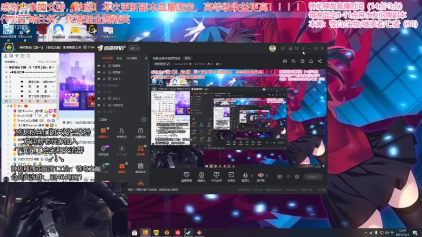Click the user list icon in YY panel
This screenshot has height=237, width=422.
tap(5, 56)
